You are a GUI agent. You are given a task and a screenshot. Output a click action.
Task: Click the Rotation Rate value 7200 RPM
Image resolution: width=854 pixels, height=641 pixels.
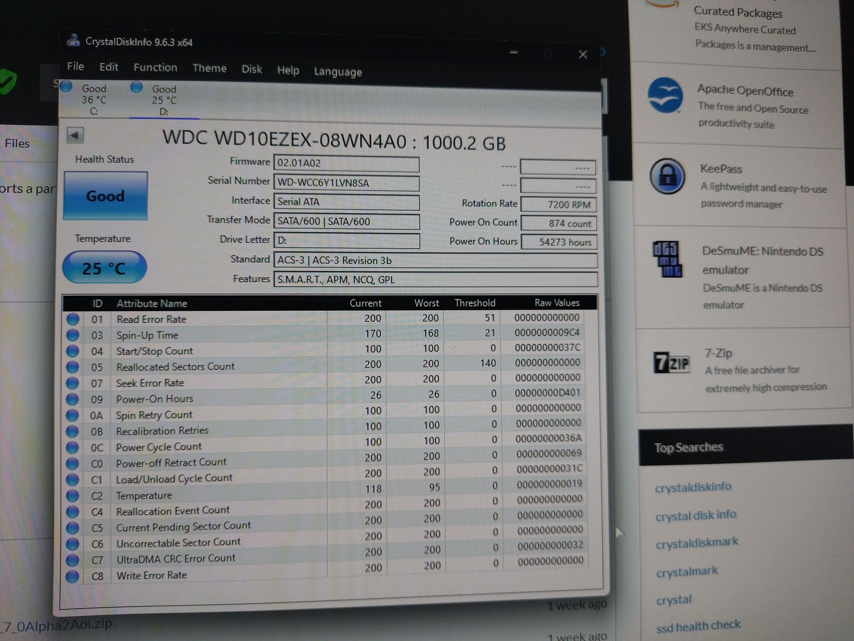coord(558,205)
